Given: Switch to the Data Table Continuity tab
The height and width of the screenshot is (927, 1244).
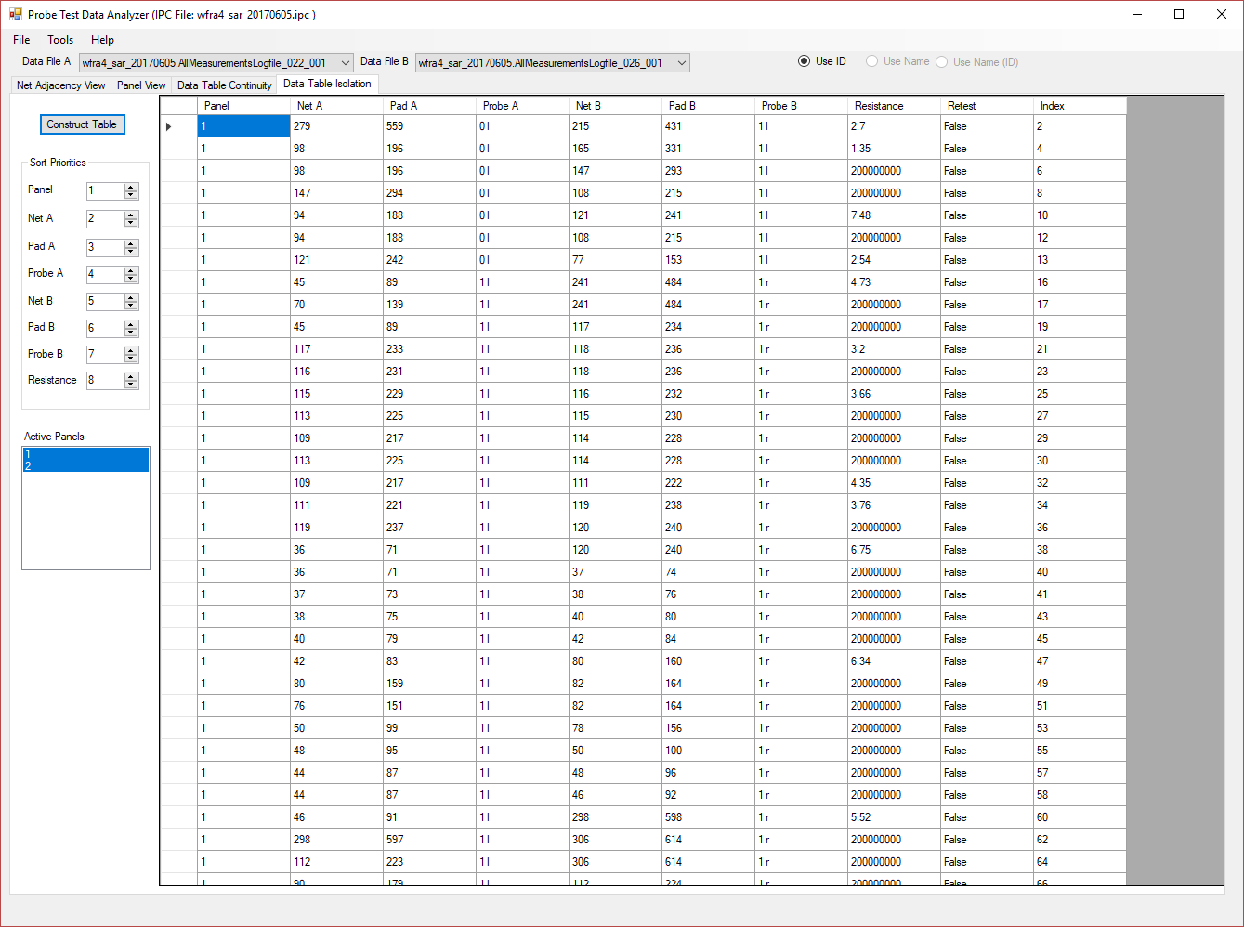Looking at the screenshot, I should [x=224, y=85].
